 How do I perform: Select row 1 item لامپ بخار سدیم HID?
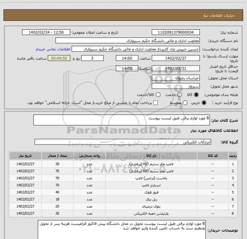(x=151, y=164)
